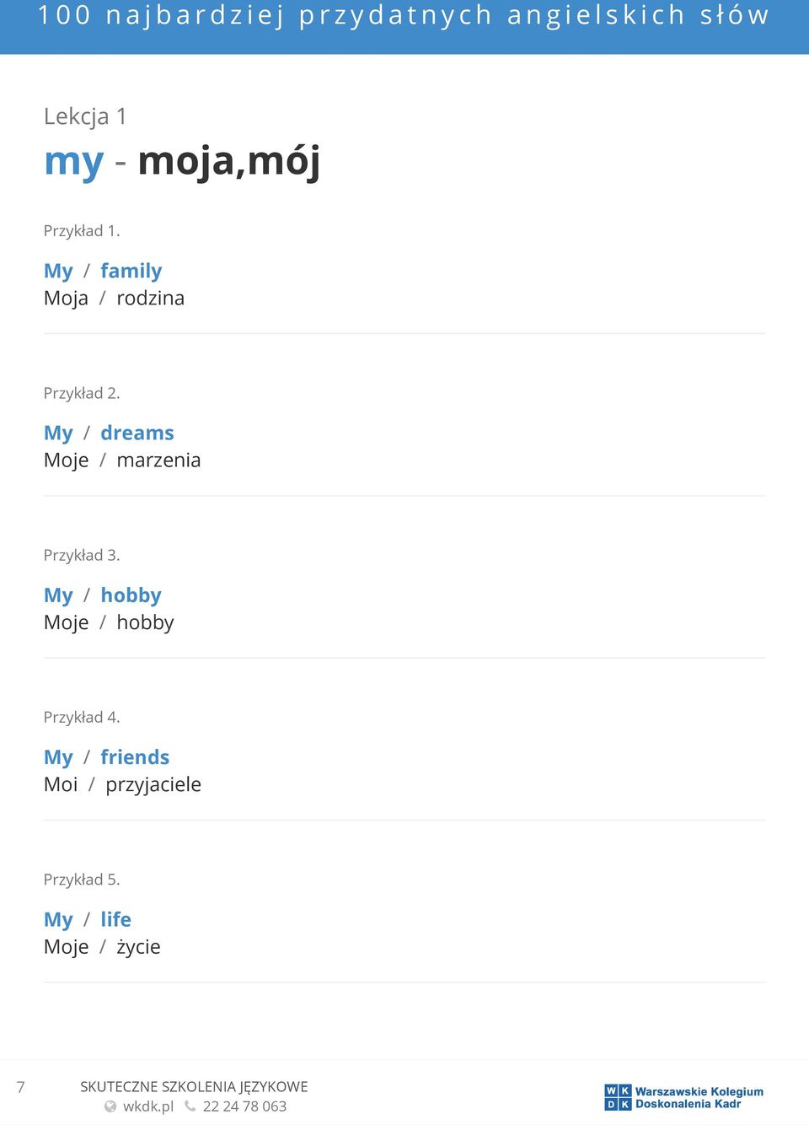The image size is (809, 1125).
Task: Click the WKDK logo squares in footer
Action: (x=618, y=1097)
